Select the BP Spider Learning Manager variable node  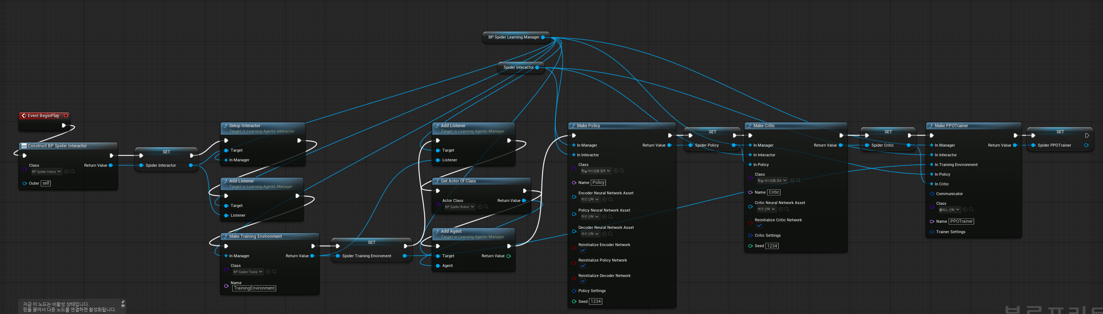514,37
